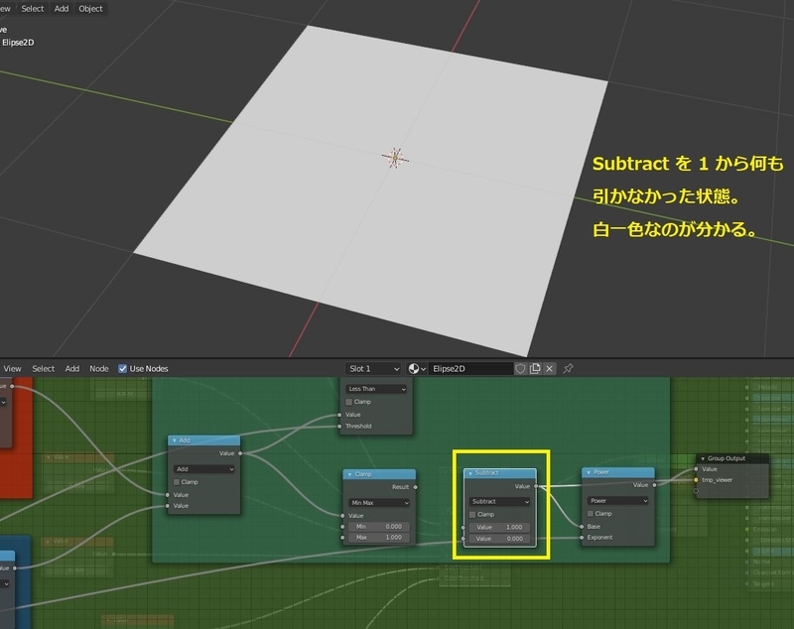Click the Power node Exponent input socket
This screenshot has width=794, height=629.
pyautogui.click(x=582, y=538)
